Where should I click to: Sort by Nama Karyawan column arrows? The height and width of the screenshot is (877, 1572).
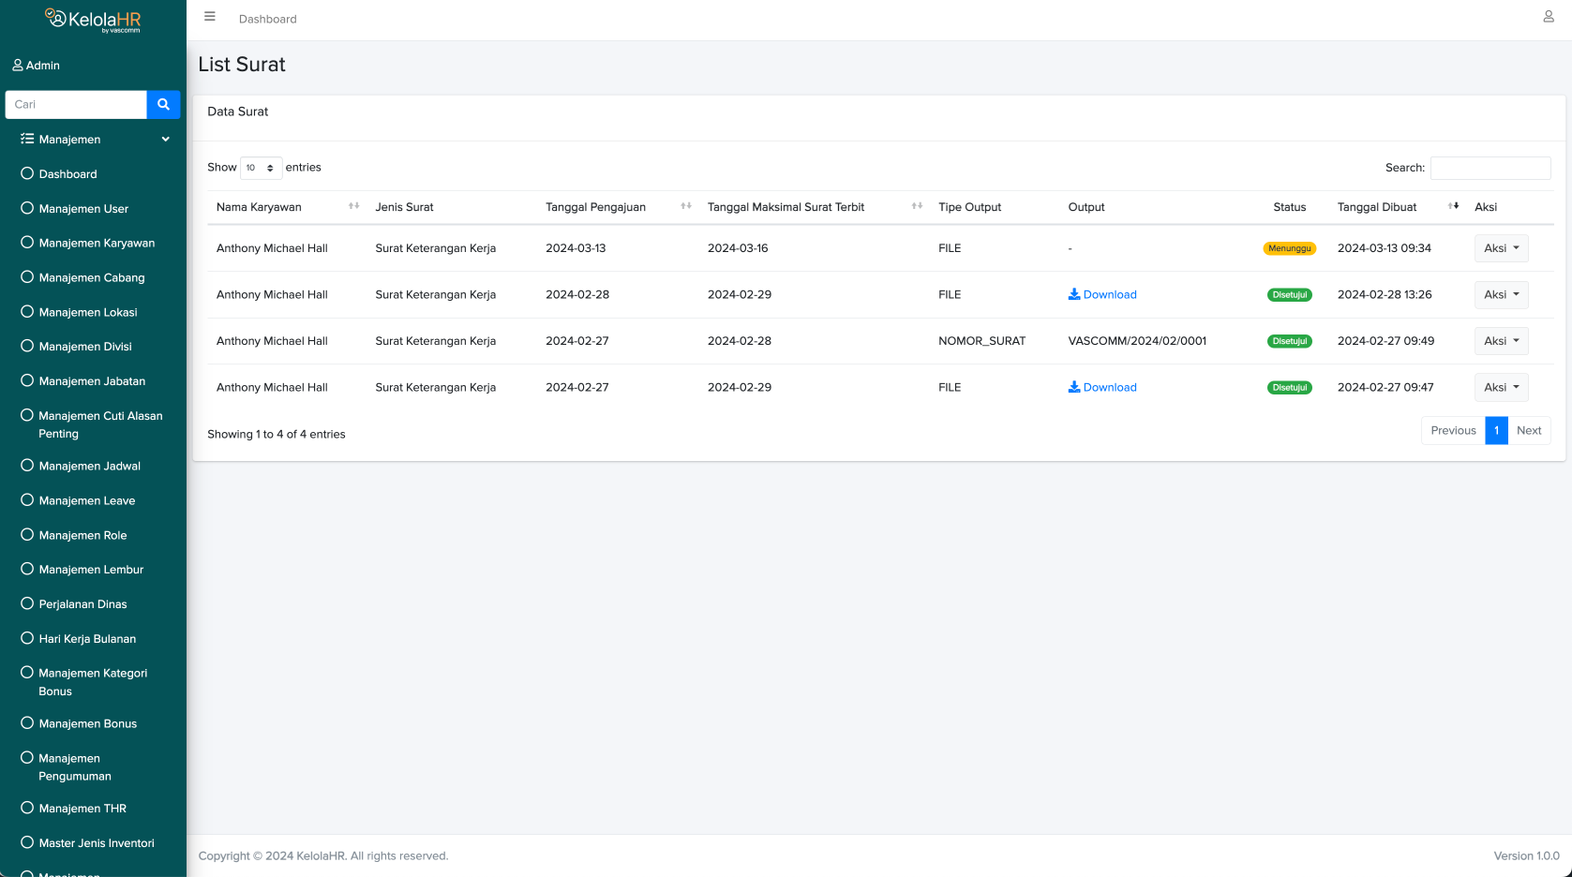click(x=353, y=206)
